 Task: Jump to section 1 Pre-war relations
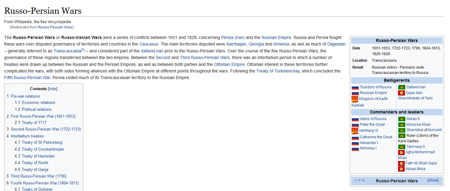click(25, 96)
